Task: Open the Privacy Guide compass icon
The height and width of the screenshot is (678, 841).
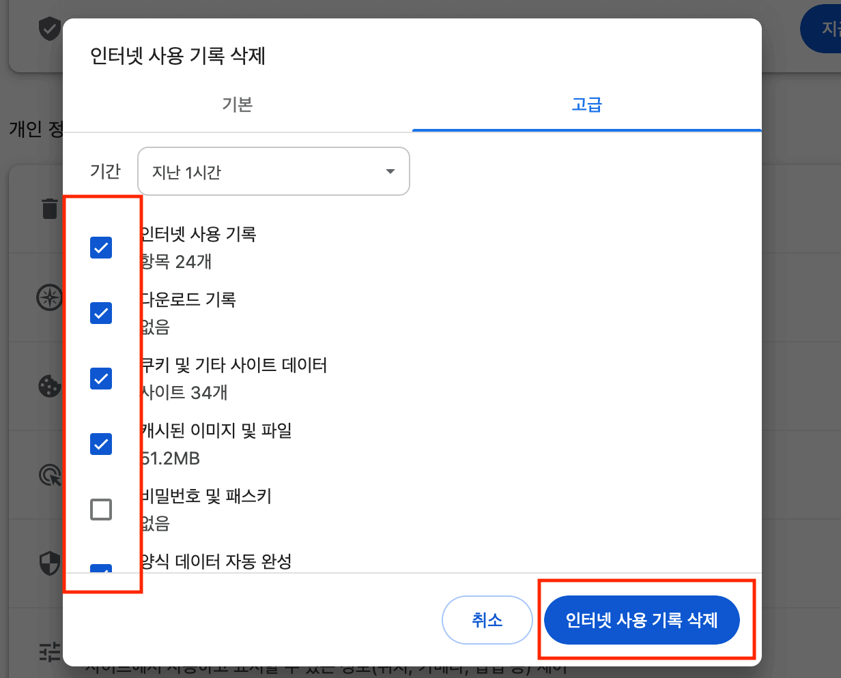Action: click(x=48, y=297)
